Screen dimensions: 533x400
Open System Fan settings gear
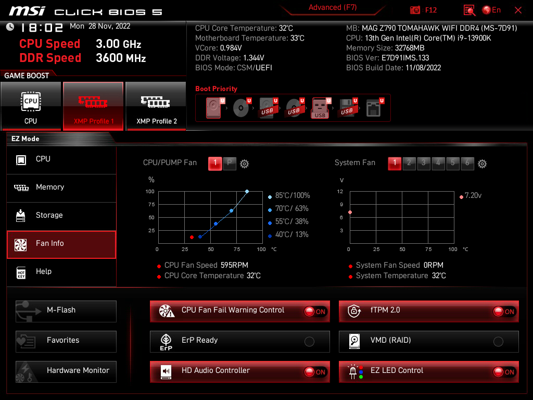[482, 164]
